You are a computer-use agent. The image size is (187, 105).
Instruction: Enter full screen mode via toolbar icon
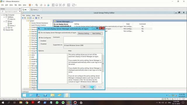60,5
